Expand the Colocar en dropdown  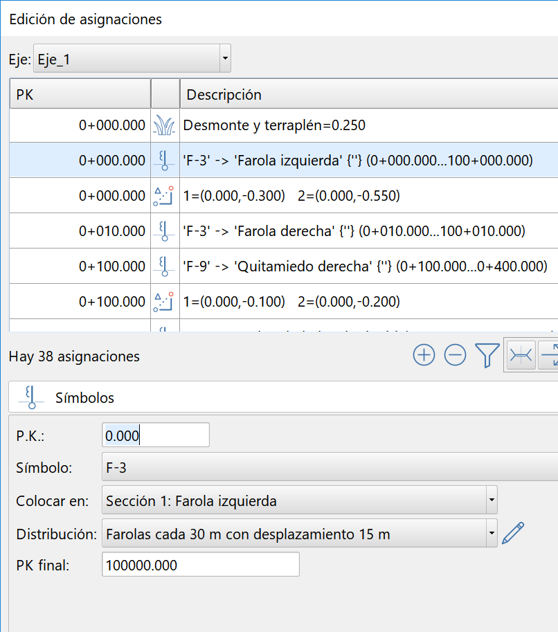(491, 500)
